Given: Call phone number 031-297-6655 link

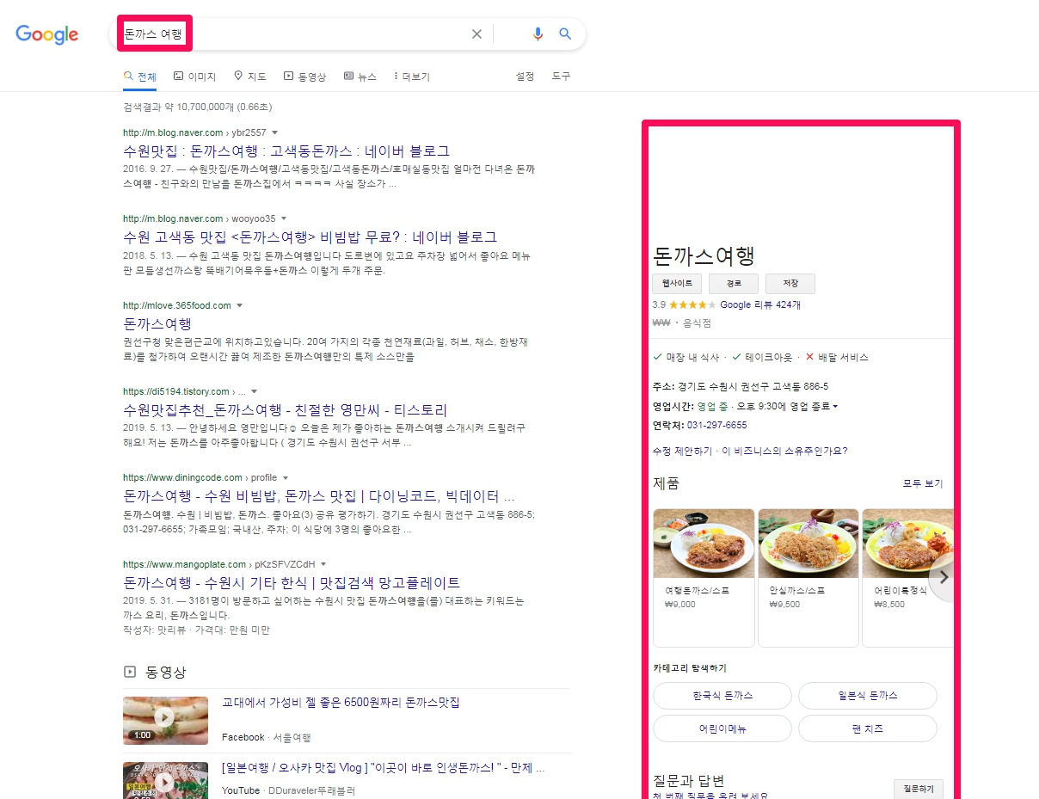Looking at the screenshot, I should tap(717, 425).
